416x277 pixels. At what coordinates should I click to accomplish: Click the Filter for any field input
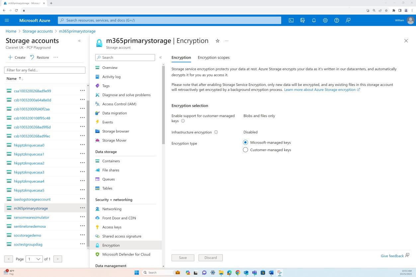pos(45,70)
